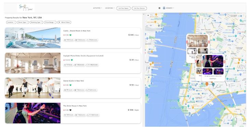Screen dimensions: 248x127
Task: Toggle black favorite heart on Artist House listing
Action: pos(70,110)
